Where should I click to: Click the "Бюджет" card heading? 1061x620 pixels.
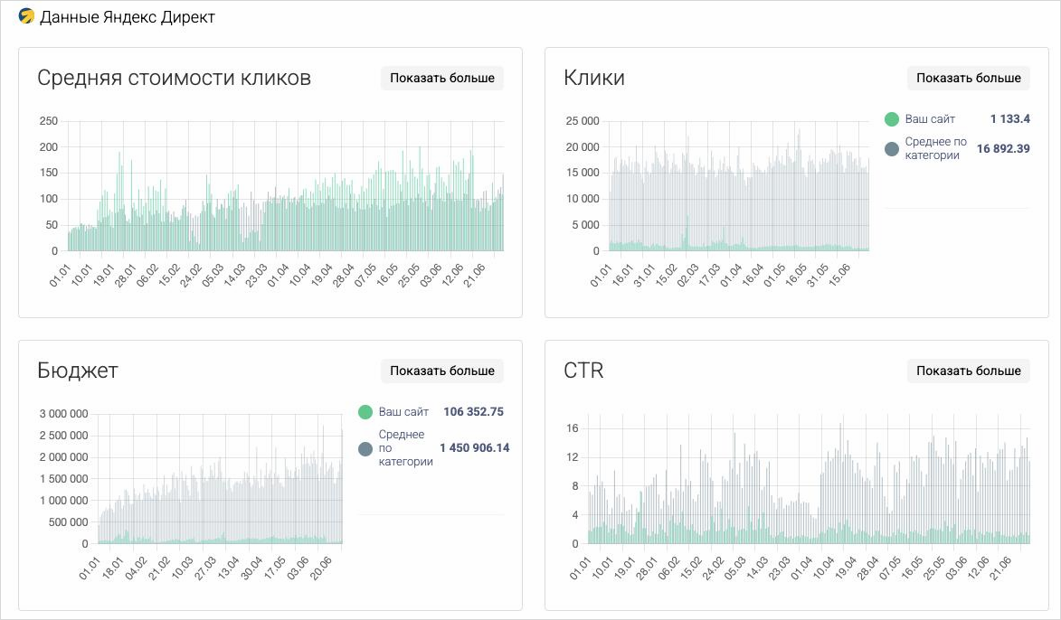[x=78, y=371]
